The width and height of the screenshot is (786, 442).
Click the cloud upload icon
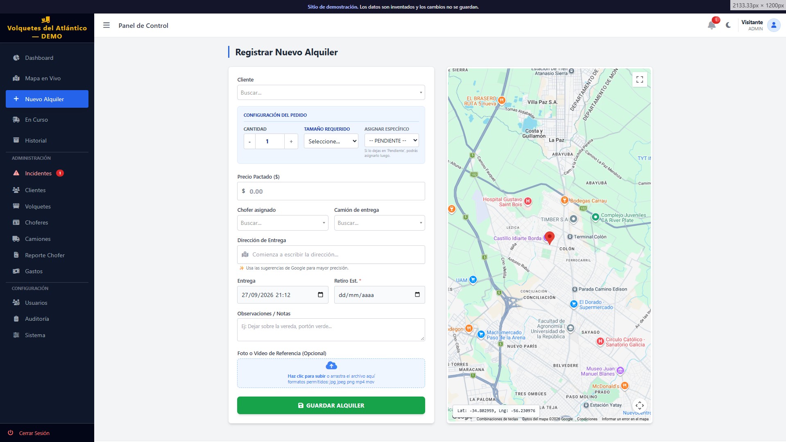331,365
